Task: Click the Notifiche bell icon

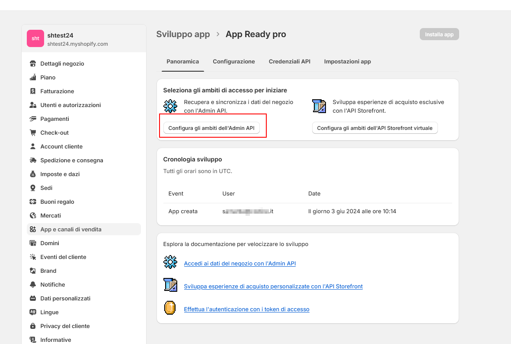Action: (x=33, y=285)
